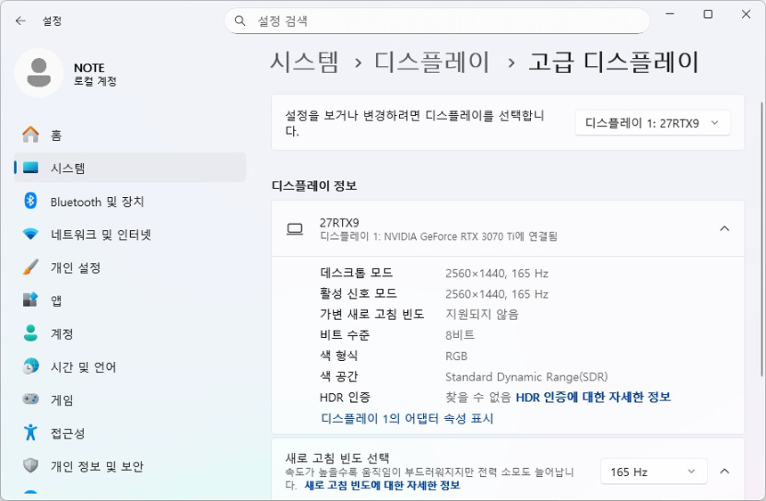
Task: Collapse the refresh rate (새로 고침 빈도 선택) section chevron
Action: click(724, 472)
